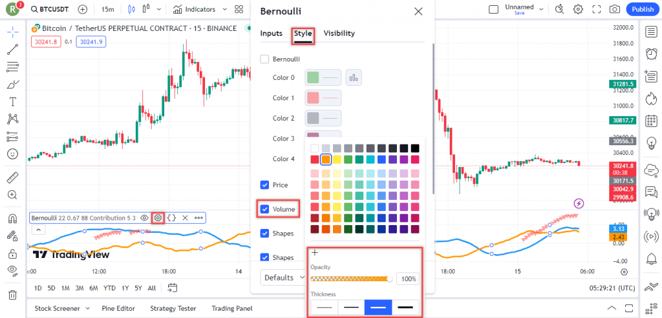Open prediction and measurement tools
Image resolution: width=662 pixels, height=318 pixels.
point(13,137)
